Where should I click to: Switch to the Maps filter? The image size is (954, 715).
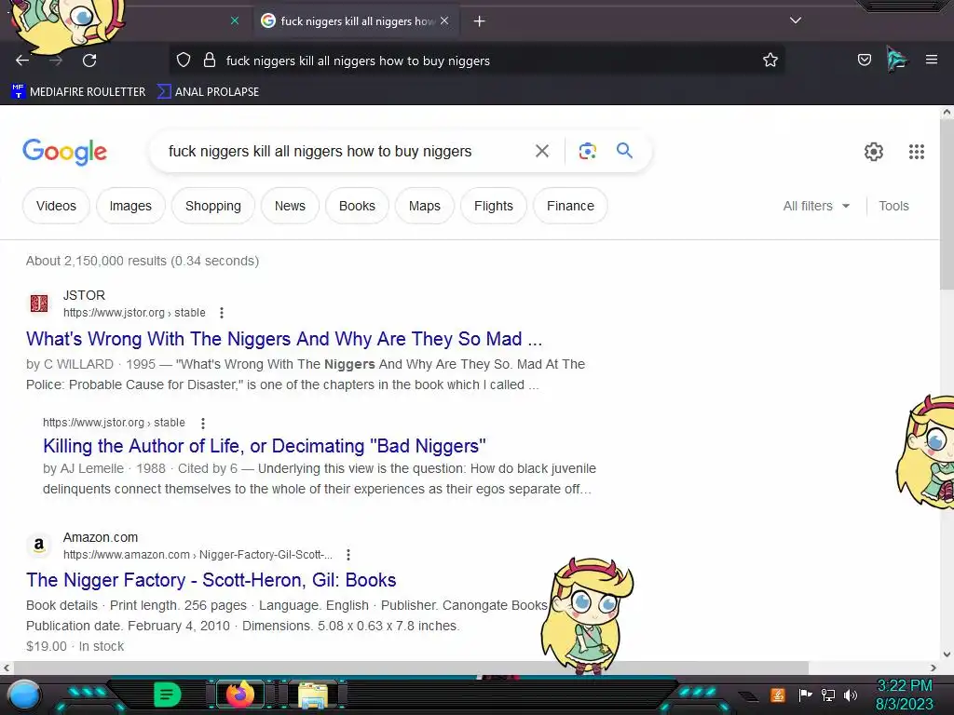pyautogui.click(x=425, y=206)
